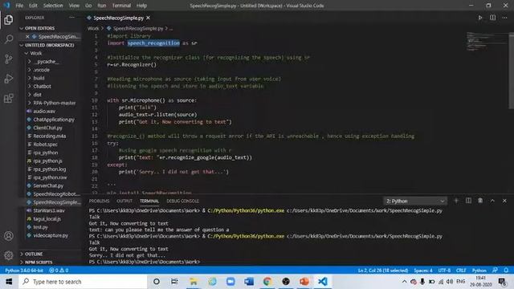
Task: Open StarWars1.wav file
Action: (49, 210)
